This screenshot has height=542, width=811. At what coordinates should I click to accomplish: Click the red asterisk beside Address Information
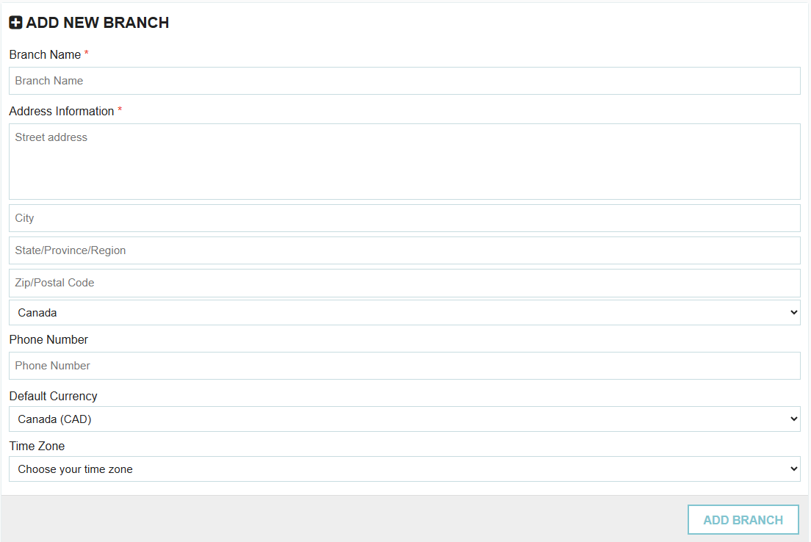coord(120,109)
